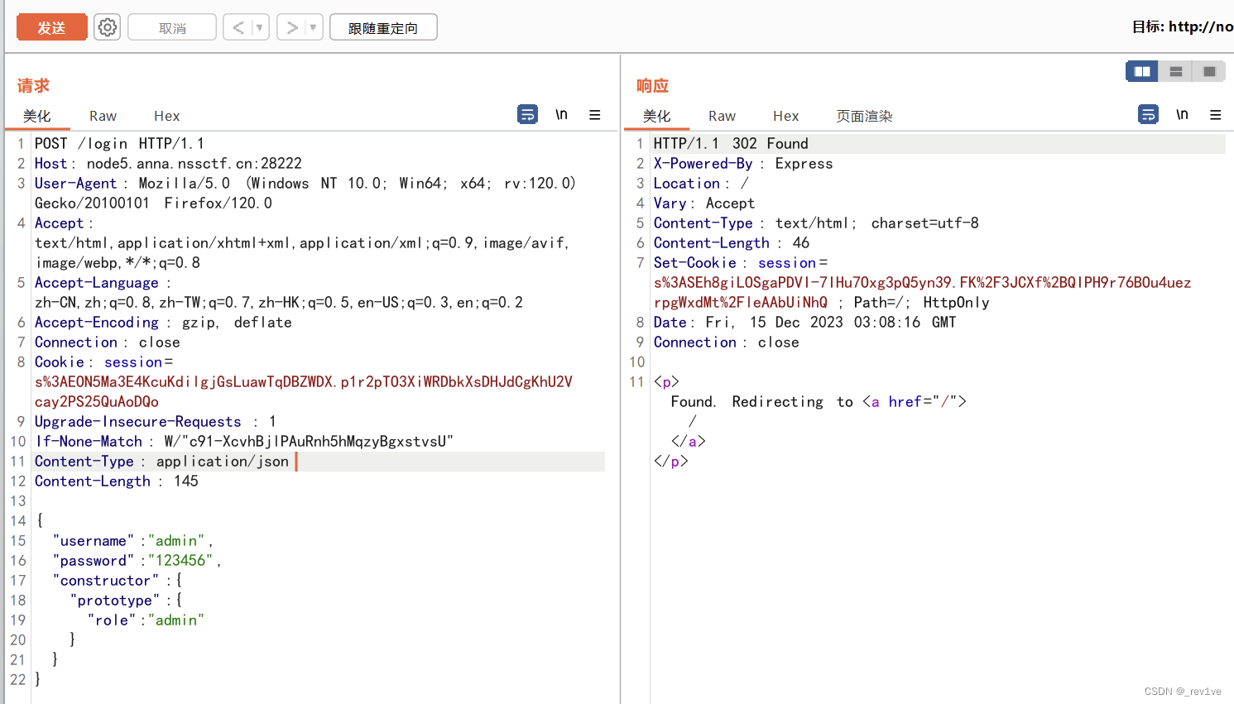Select the combined single-pane layout icon
Screen dimensions: 1234x704
click(1209, 71)
